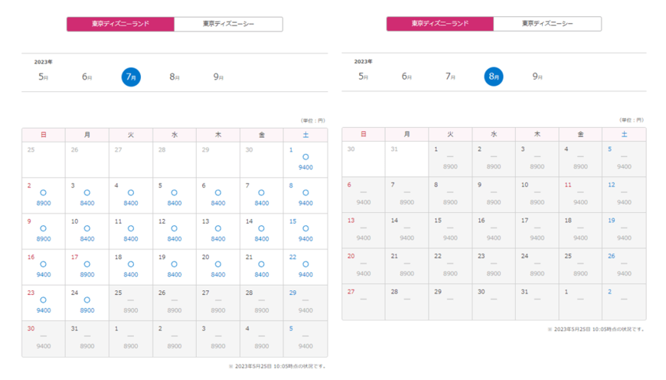Image resolution: width=666 pixels, height=380 pixels.
Task: Choose 8月 in the left panel month selector
Action: click(175, 77)
